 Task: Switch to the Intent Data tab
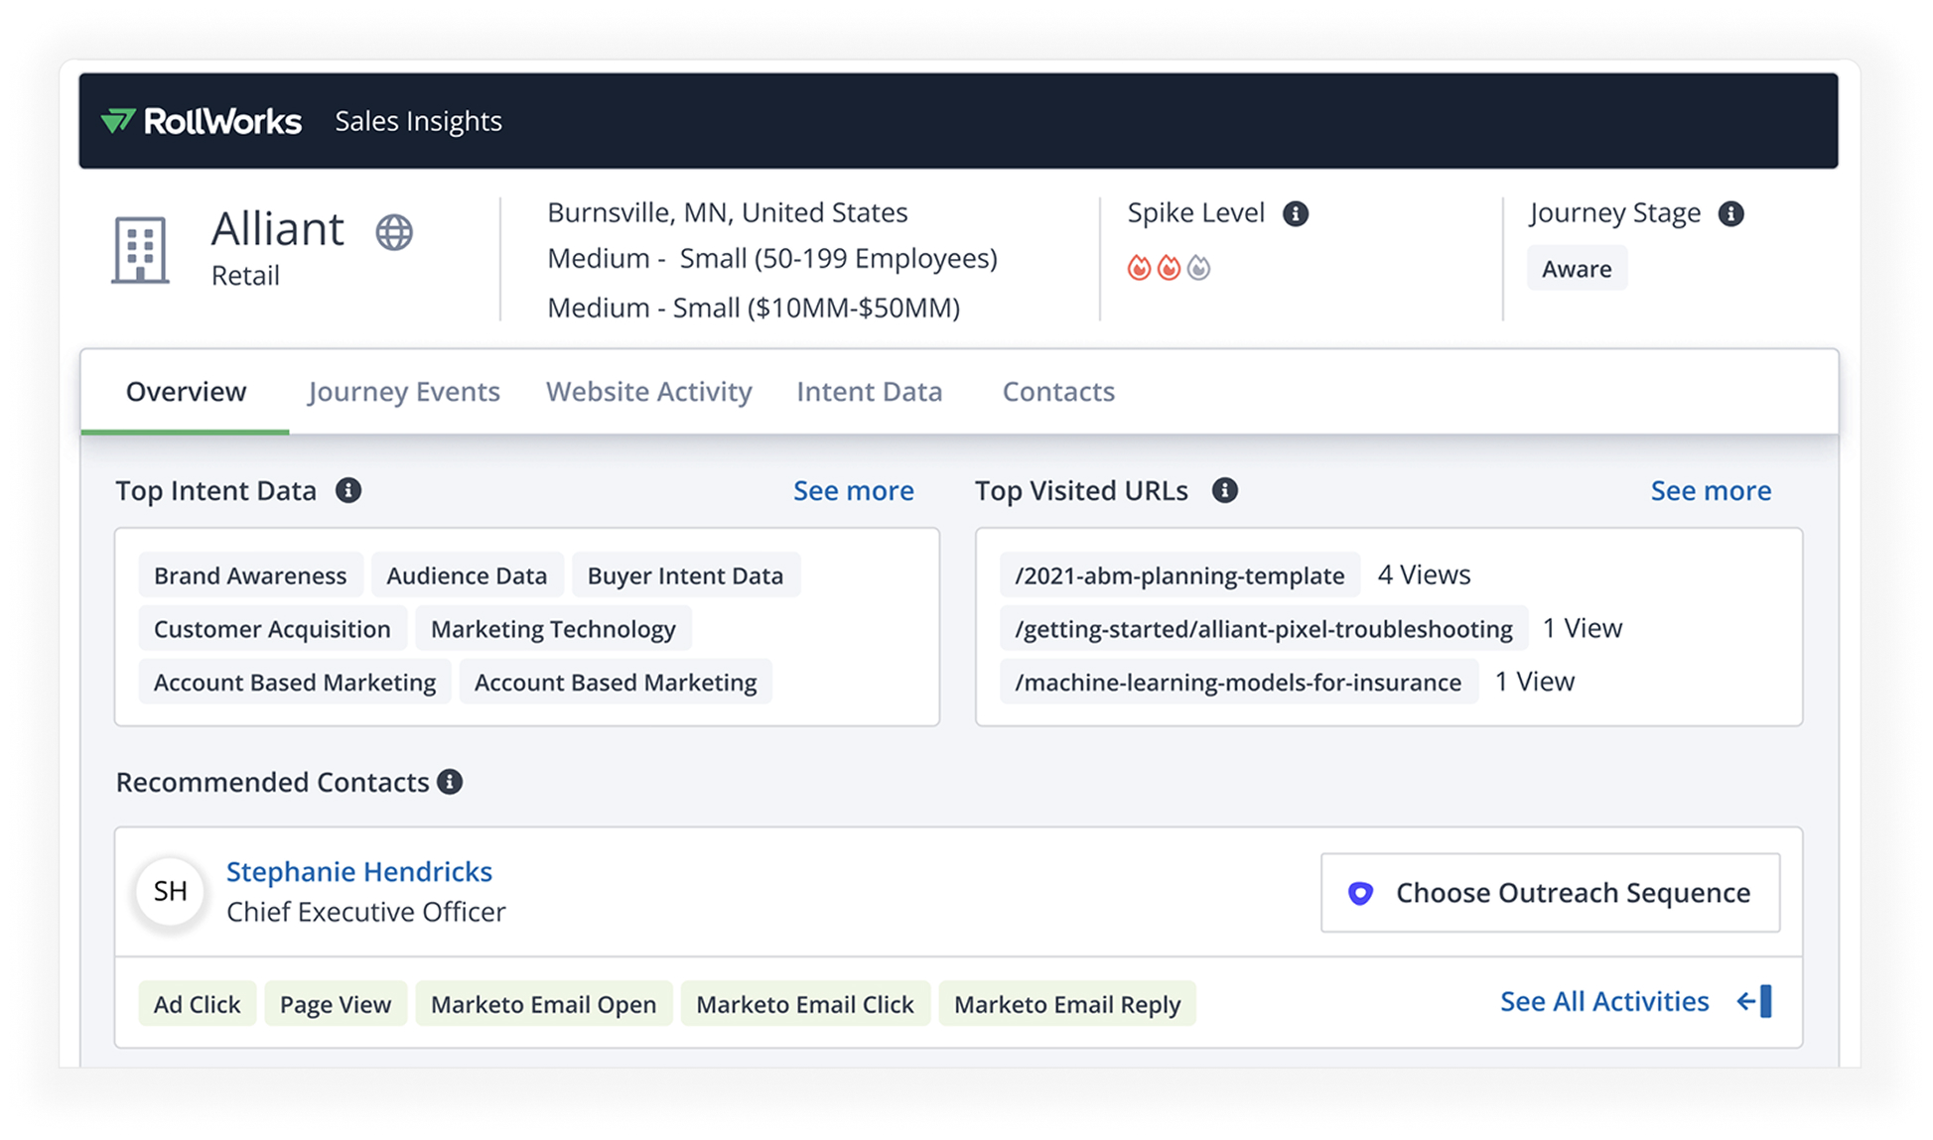click(x=870, y=391)
